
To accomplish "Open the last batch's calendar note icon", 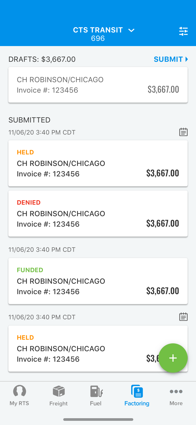I will pyautogui.click(x=183, y=317).
